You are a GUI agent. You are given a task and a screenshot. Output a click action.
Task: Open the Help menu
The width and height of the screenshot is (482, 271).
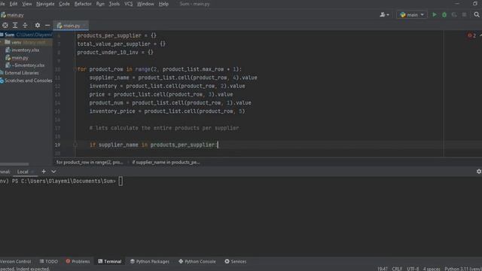[x=163, y=4]
